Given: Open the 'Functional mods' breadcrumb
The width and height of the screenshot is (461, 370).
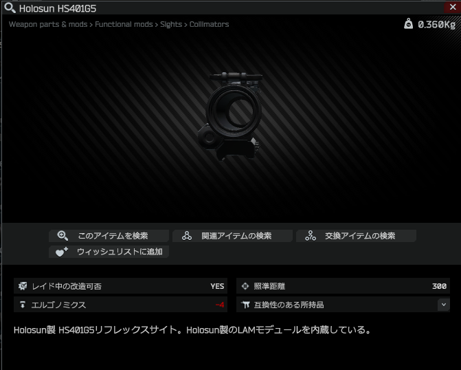Looking at the screenshot, I should coord(124,25).
